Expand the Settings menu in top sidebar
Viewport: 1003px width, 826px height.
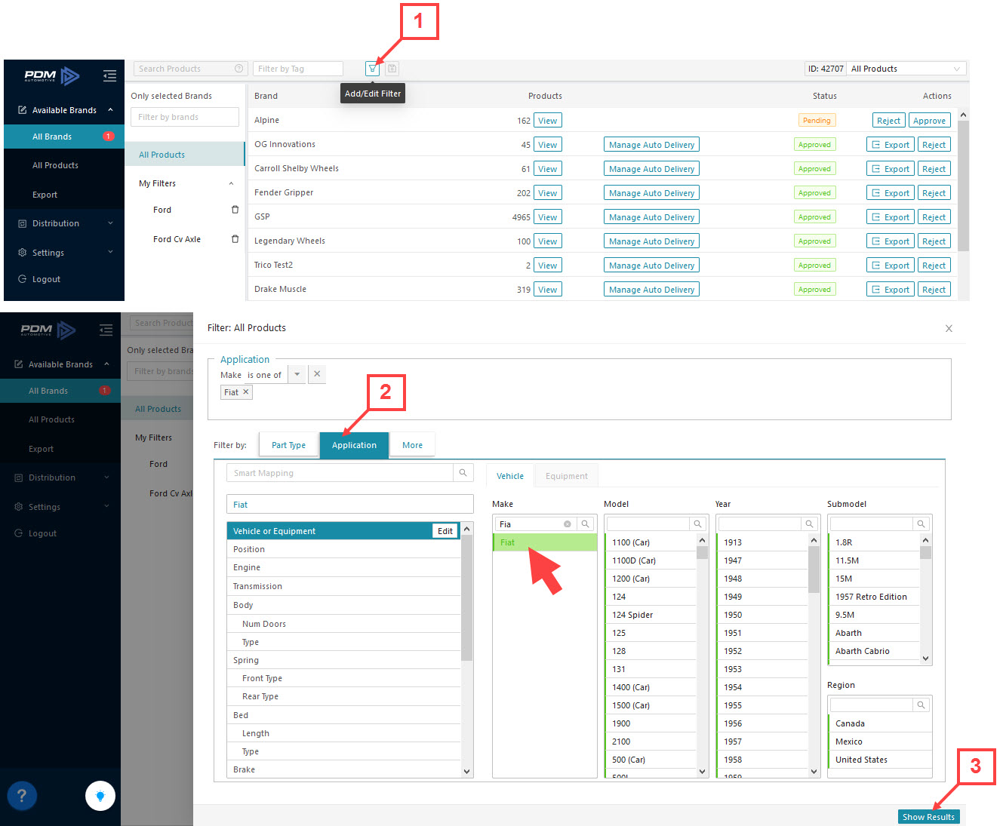(110, 252)
